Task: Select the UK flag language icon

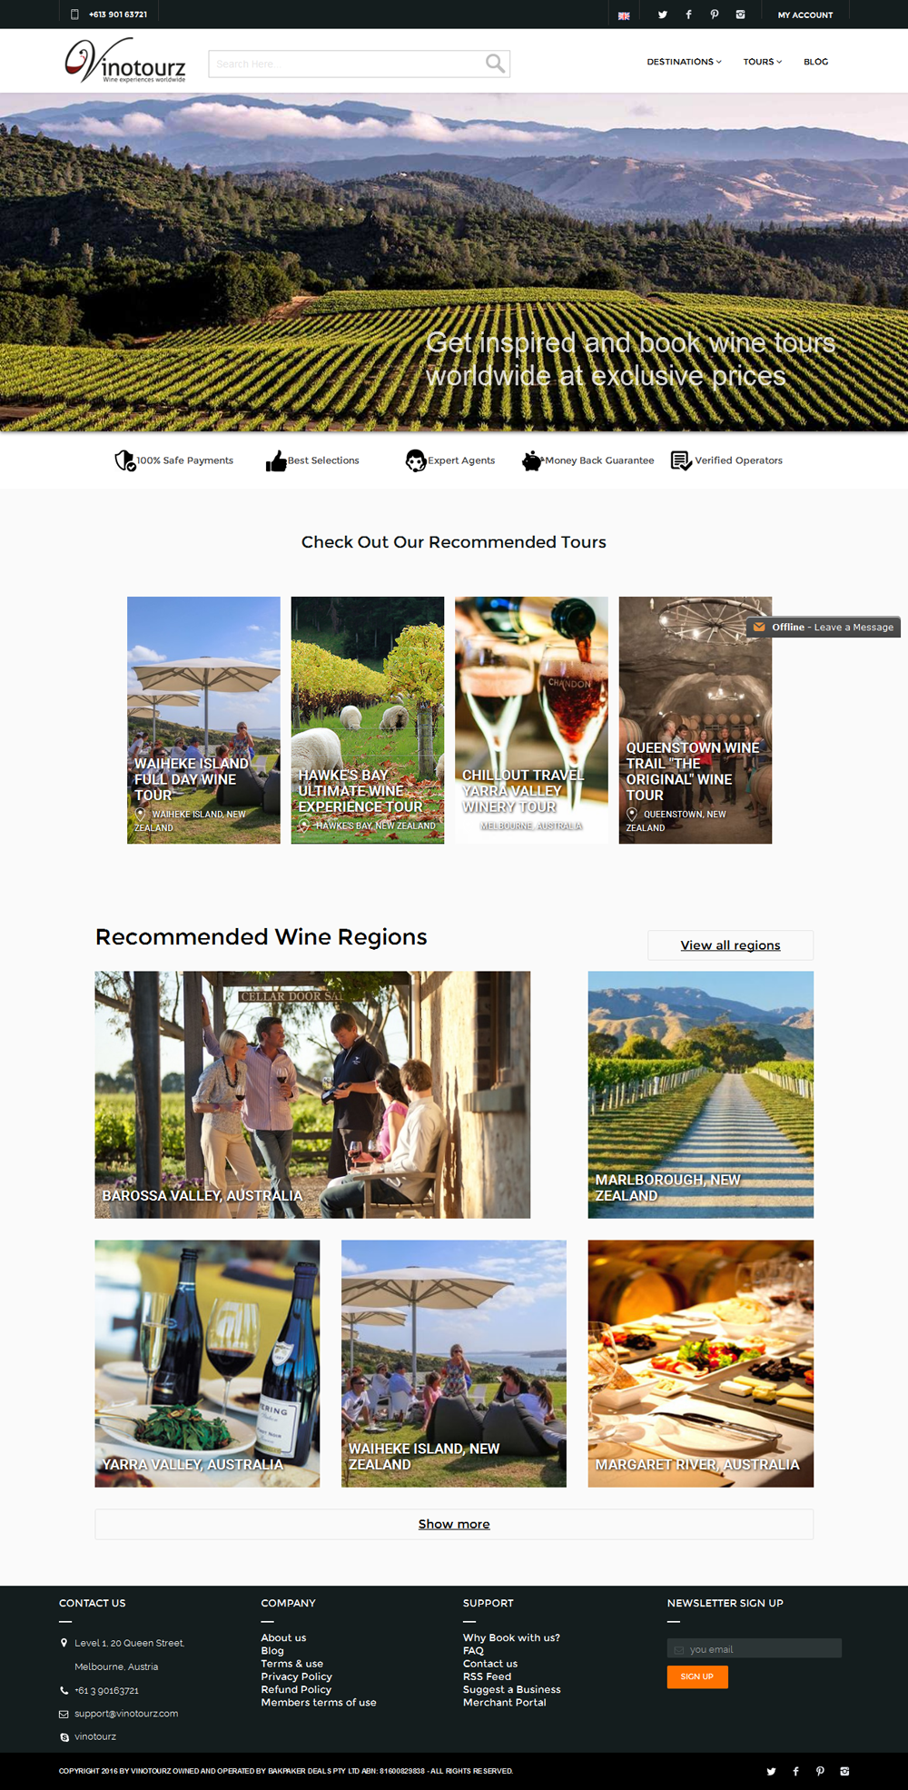Action: 624,15
